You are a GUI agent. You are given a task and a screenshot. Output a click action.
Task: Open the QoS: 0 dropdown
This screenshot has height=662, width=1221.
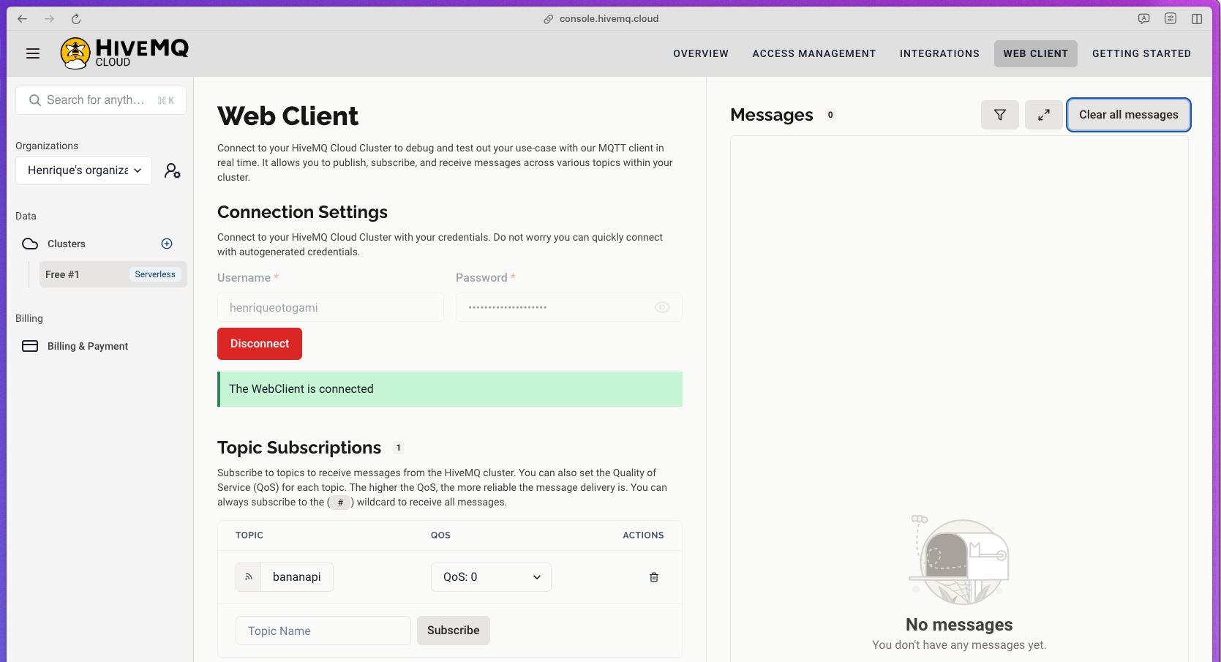(491, 577)
